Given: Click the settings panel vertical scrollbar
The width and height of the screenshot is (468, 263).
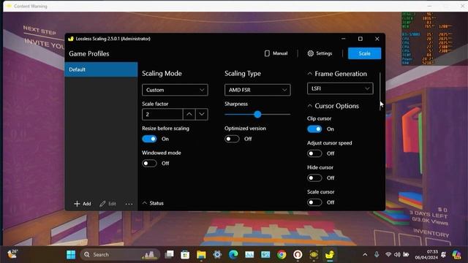Looking at the screenshot, I should [x=380, y=91].
